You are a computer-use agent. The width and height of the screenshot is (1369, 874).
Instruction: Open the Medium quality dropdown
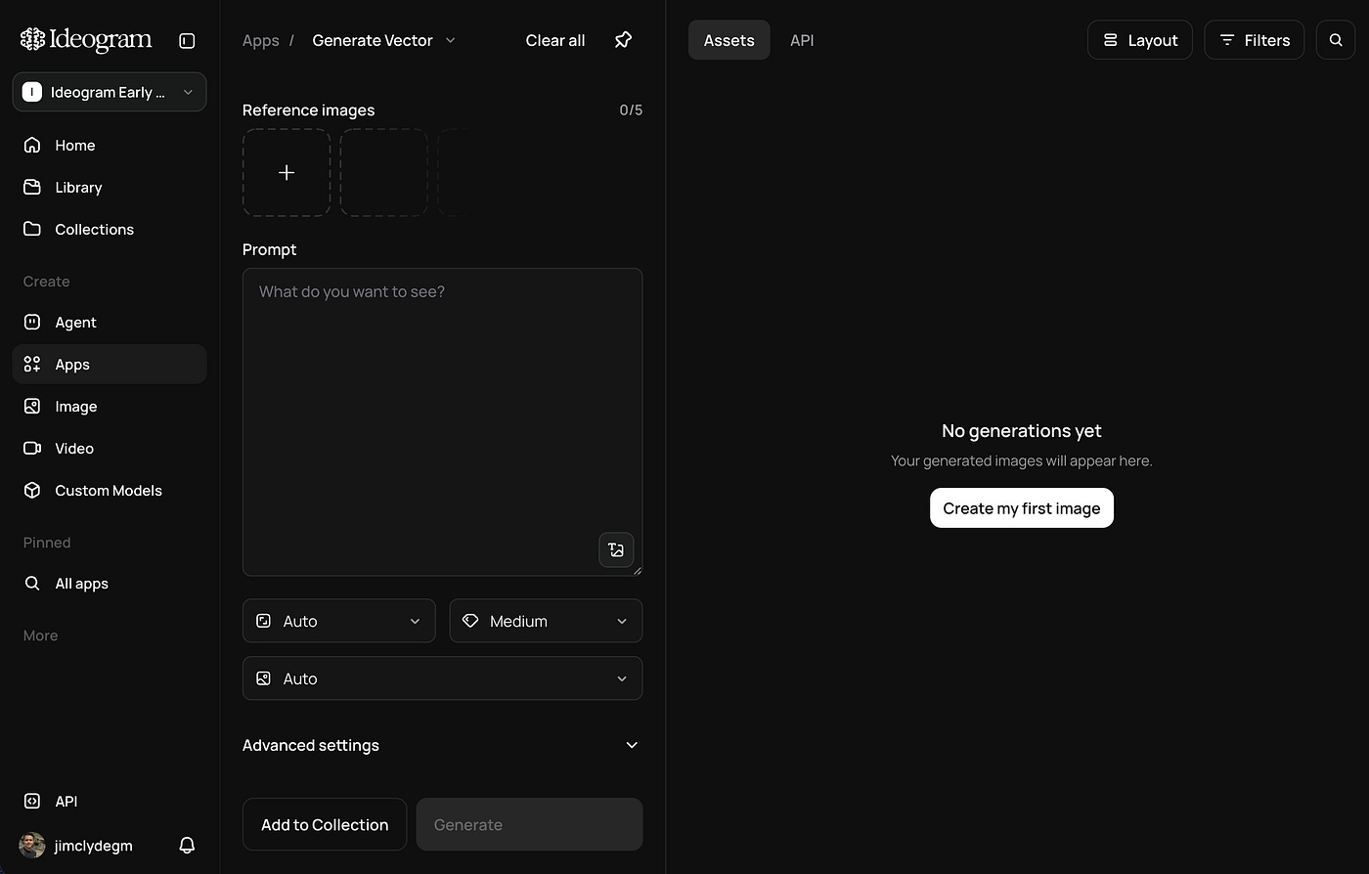click(x=546, y=621)
